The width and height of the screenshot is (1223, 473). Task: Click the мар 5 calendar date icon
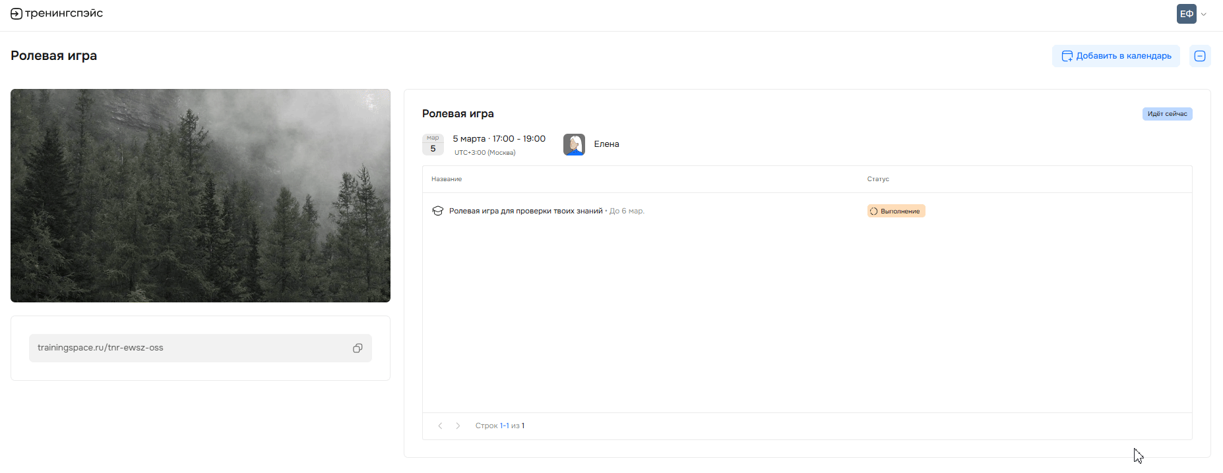433,144
